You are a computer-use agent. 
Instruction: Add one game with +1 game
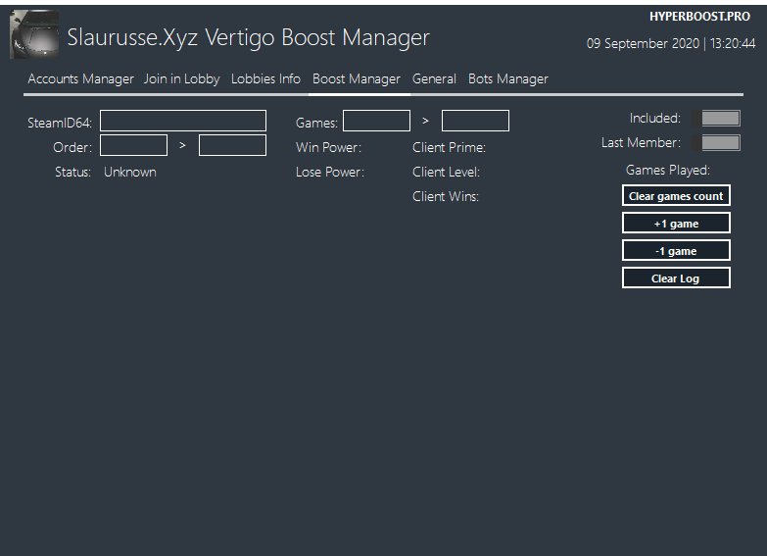tap(676, 223)
